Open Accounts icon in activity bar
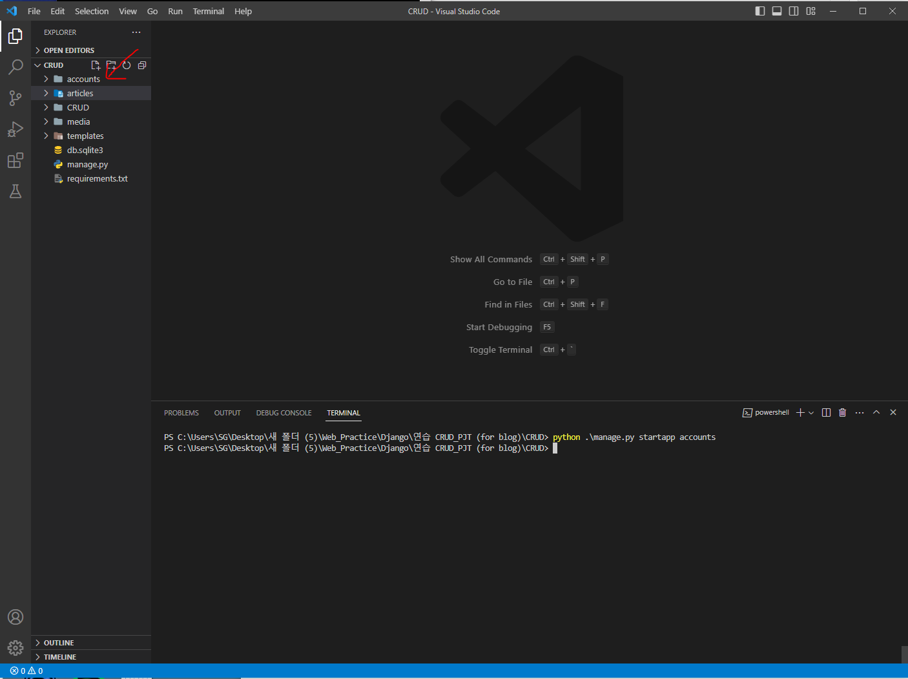This screenshot has height=679, width=908. [x=15, y=617]
